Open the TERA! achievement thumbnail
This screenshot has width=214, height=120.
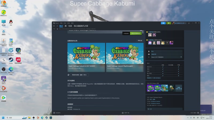click(150, 88)
